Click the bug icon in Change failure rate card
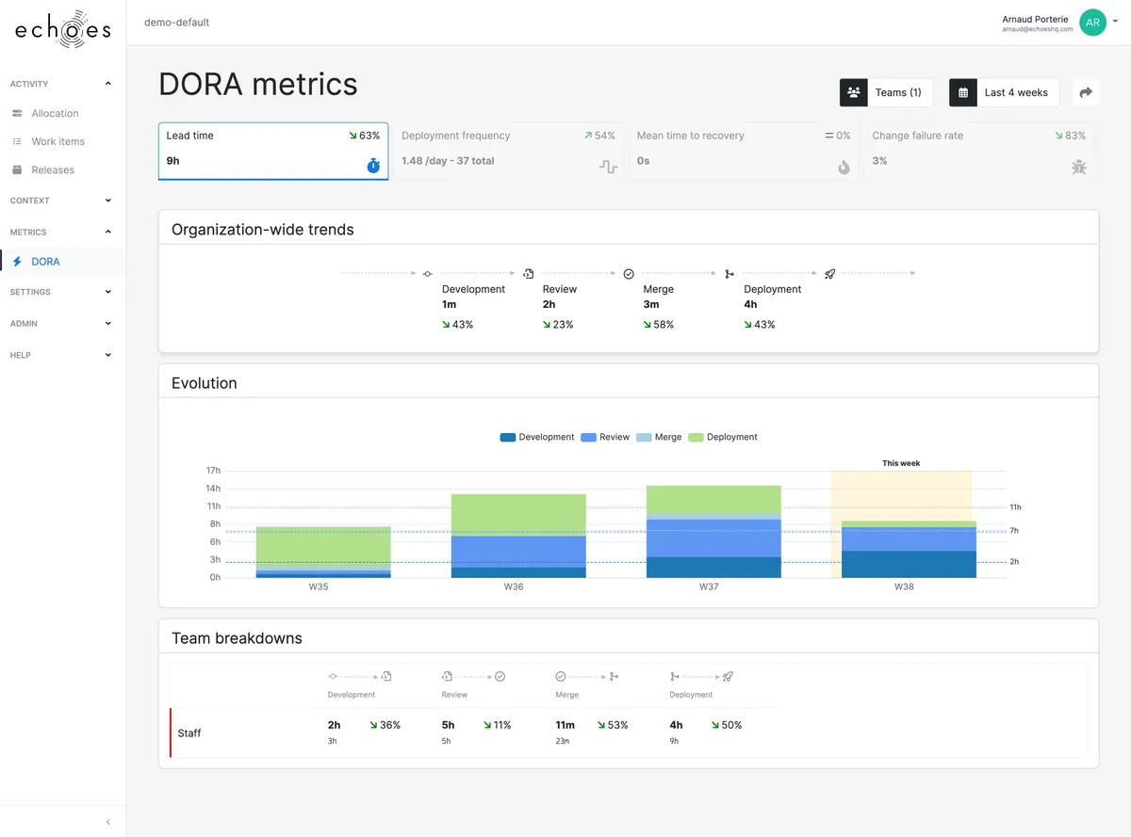The height and width of the screenshot is (837, 1131). [x=1079, y=167]
